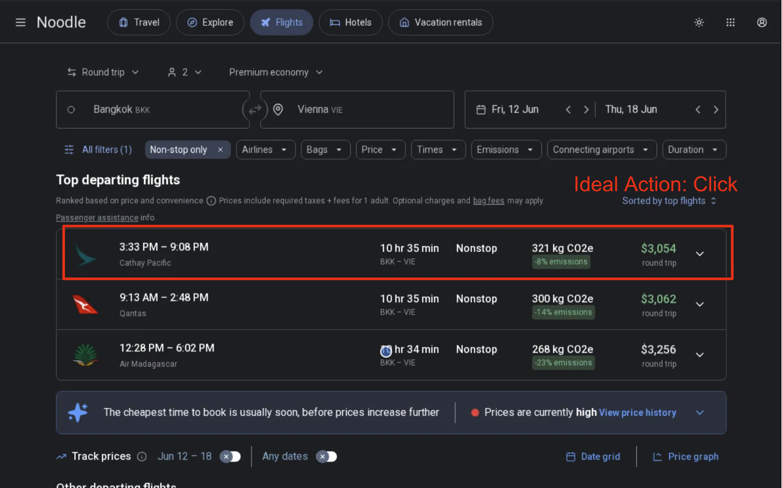782x488 pixels.
Task: Click the 3:33 PM – 9:08 PM flight time
Action: pos(164,247)
